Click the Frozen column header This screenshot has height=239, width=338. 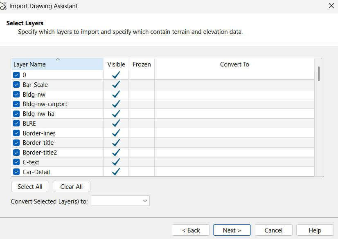[x=142, y=64]
